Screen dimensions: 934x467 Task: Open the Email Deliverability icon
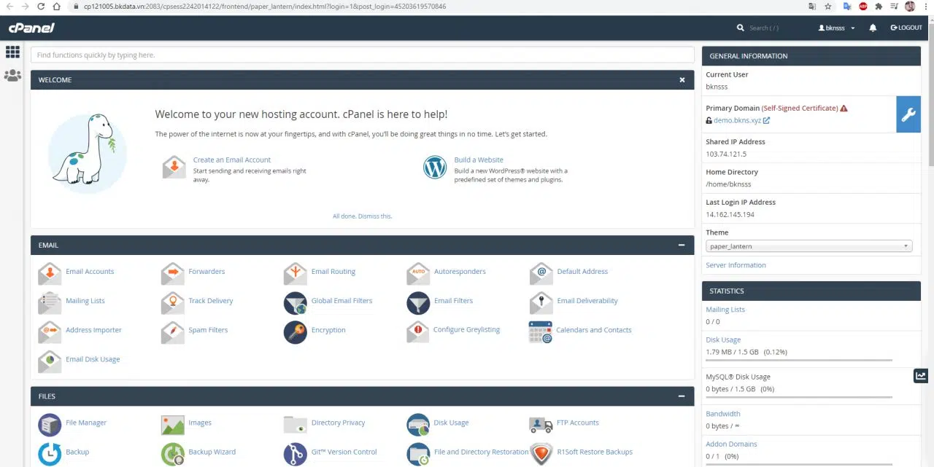pyautogui.click(x=541, y=302)
